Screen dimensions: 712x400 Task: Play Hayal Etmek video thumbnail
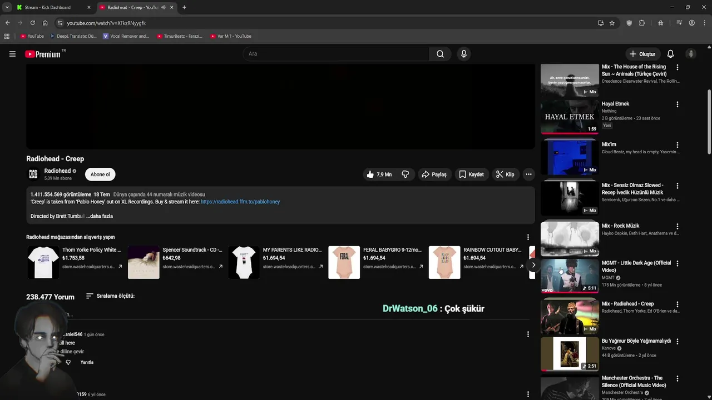tap(570, 117)
